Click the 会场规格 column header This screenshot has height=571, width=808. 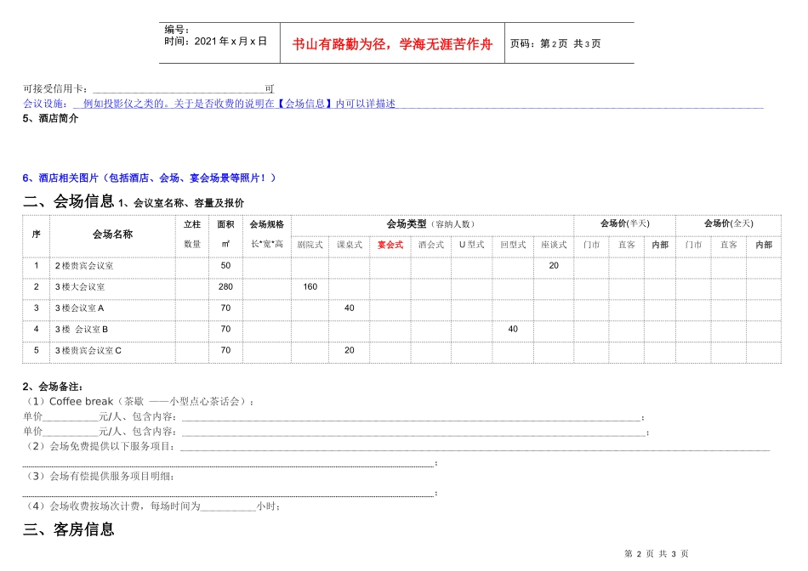pos(267,224)
